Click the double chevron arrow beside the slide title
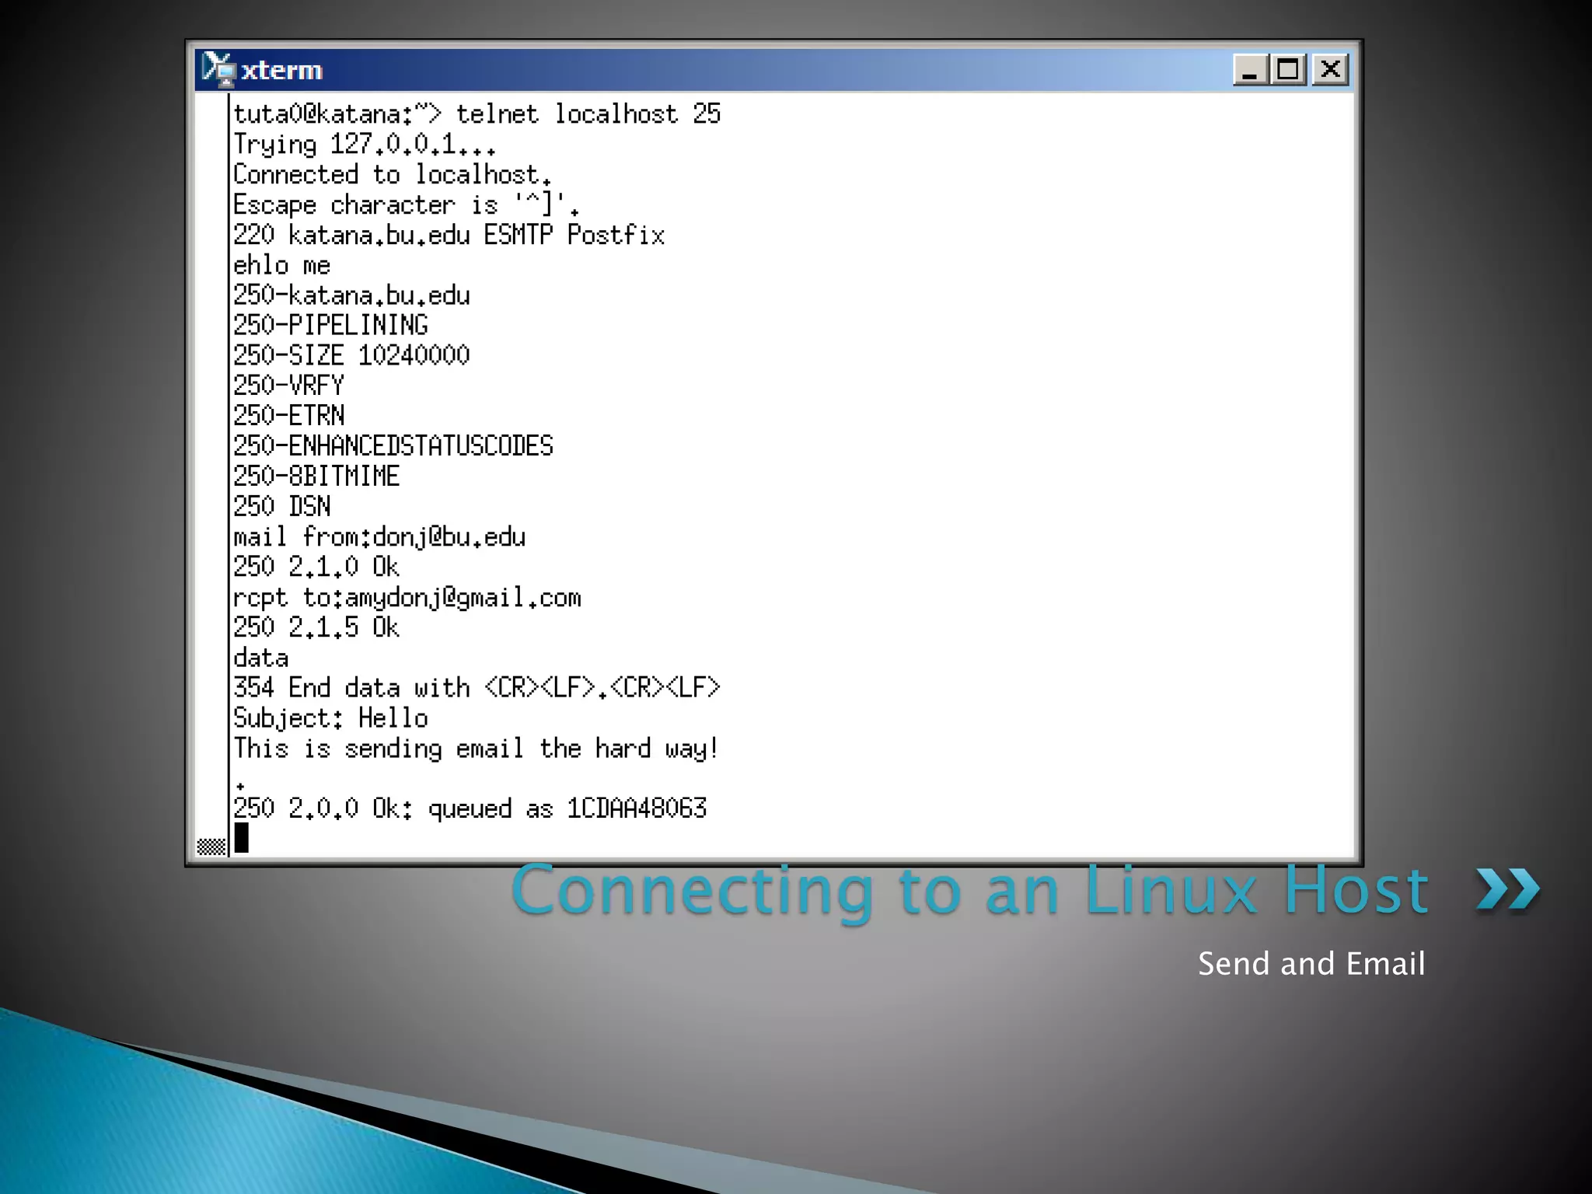This screenshot has width=1592, height=1194. pos(1507,889)
